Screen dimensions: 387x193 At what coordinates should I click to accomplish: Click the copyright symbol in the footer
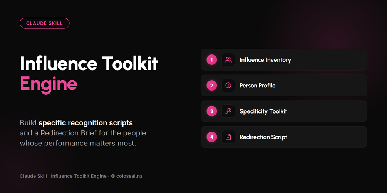pos(113,176)
